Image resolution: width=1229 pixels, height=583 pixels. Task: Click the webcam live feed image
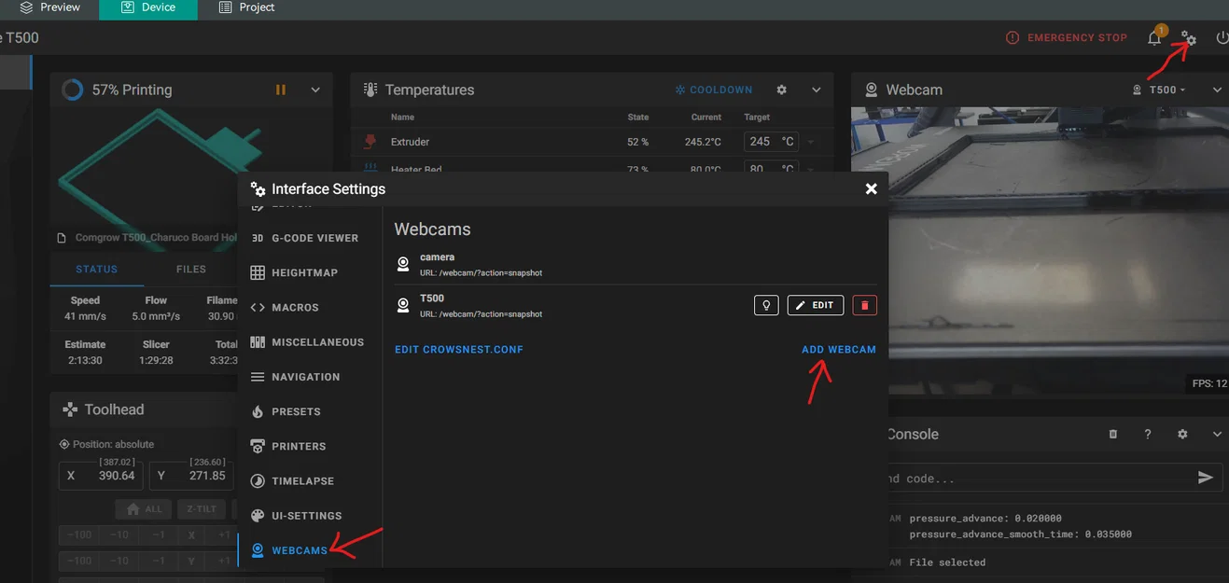coord(1040,251)
